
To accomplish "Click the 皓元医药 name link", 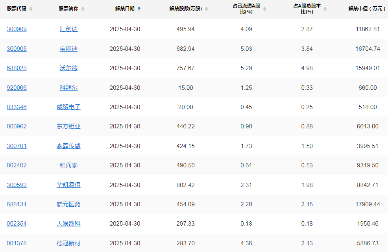I will click(x=68, y=204).
